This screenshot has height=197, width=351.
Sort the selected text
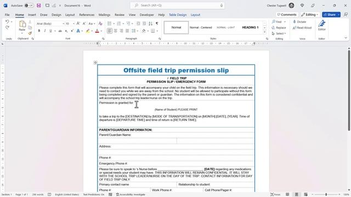coord(151,24)
